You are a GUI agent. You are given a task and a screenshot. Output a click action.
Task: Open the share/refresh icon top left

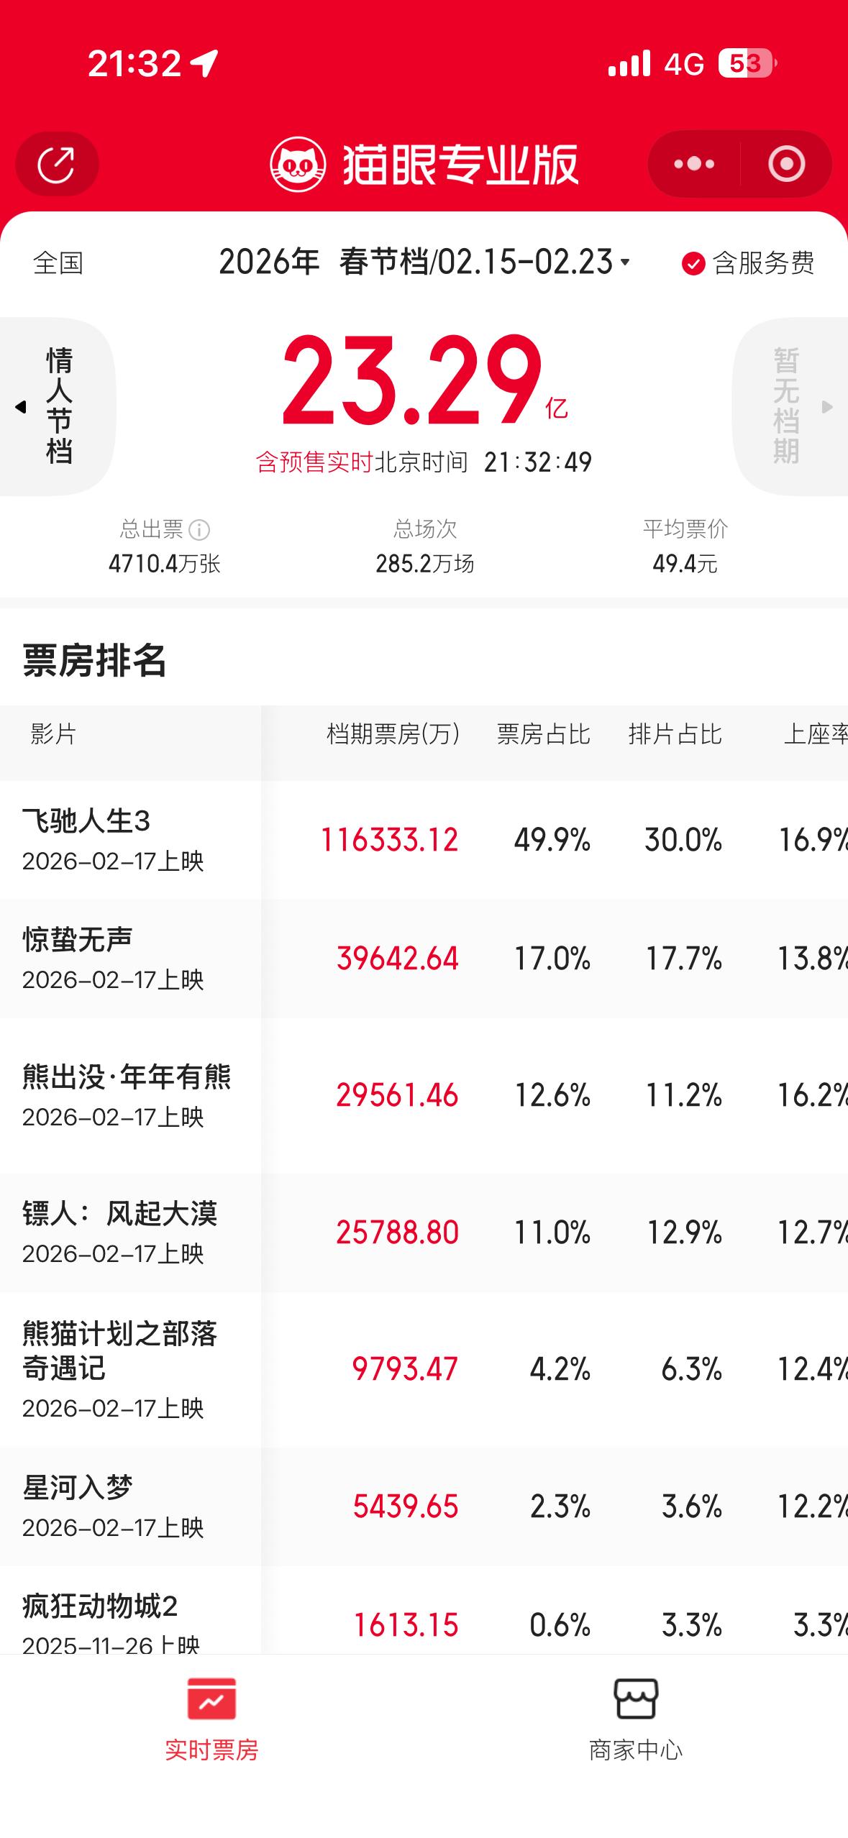56,164
